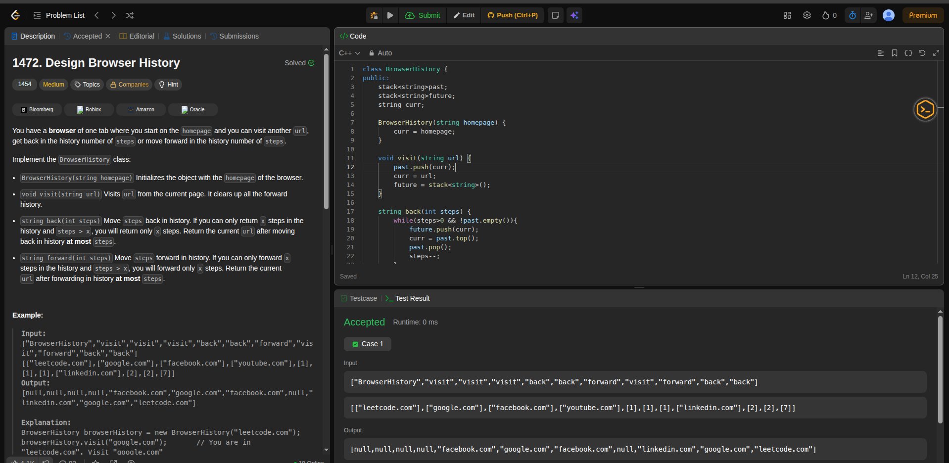
Task: Select the Case 1 test case
Action: click(368, 344)
